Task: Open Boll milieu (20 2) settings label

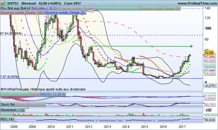Action: tap(44, 8)
